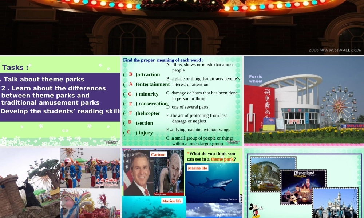Screen dimensions: 364x218
Task: Click the word 'minority'
Action: (x=149, y=94)
